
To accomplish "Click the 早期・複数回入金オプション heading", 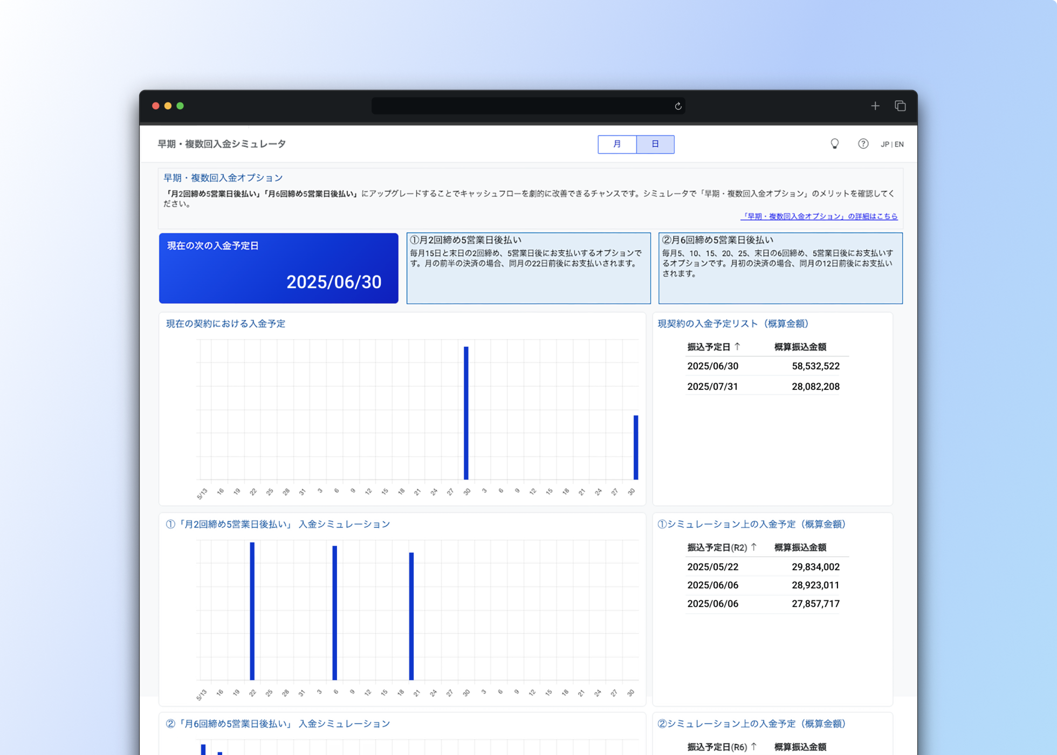I will coord(223,178).
